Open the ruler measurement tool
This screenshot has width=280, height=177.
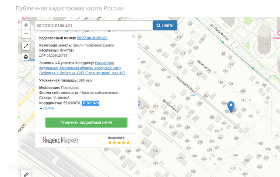pyautogui.click(x=26, y=174)
